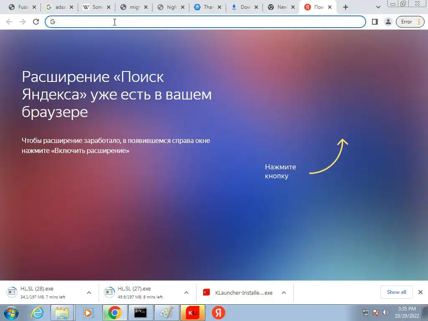Open Paint from the taskbar
This screenshot has height=321, width=428.
click(166, 313)
